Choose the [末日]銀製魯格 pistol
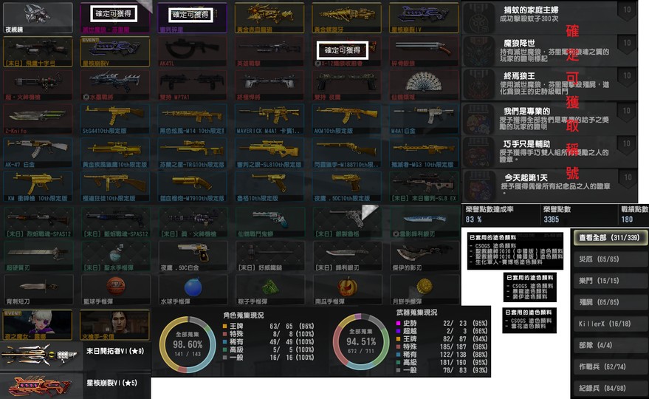 (x=347, y=222)
